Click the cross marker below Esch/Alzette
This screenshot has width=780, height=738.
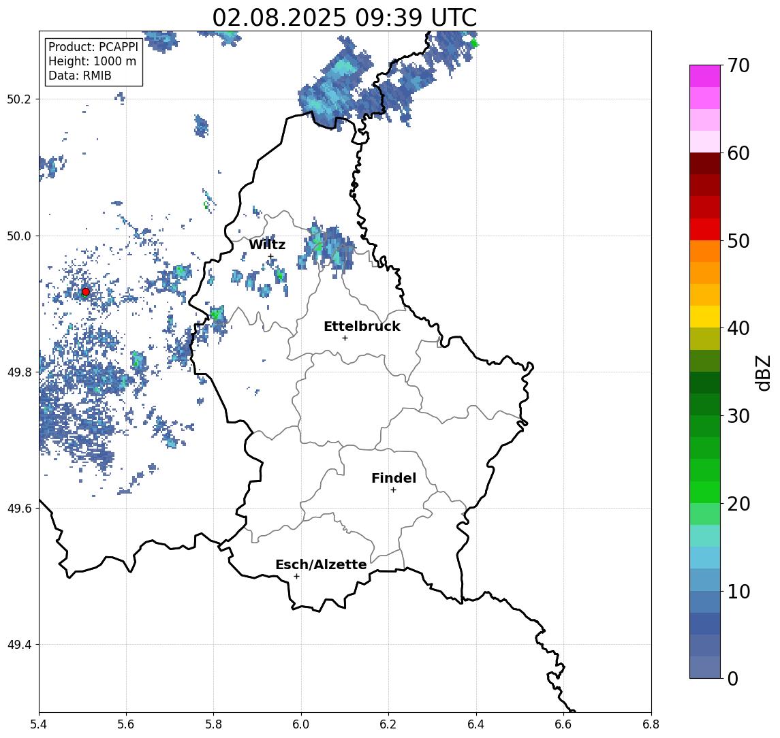(296, 577)
